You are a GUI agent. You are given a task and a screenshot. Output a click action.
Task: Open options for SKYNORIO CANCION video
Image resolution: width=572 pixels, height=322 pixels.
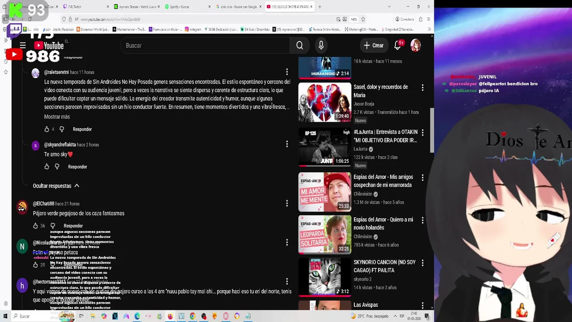pyautogui.click(x=422, y=263)
